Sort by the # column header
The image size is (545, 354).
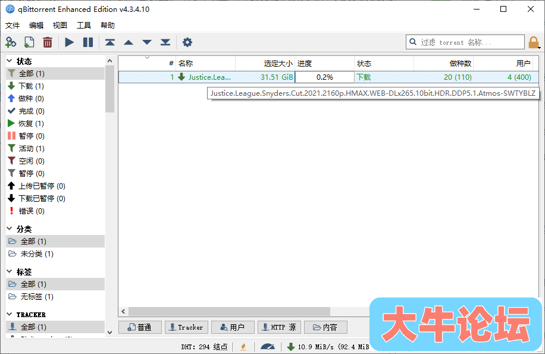147,63
